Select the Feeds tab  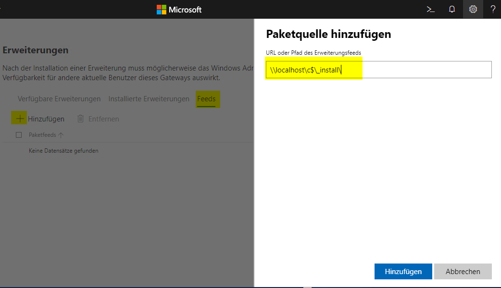[206, 99]
